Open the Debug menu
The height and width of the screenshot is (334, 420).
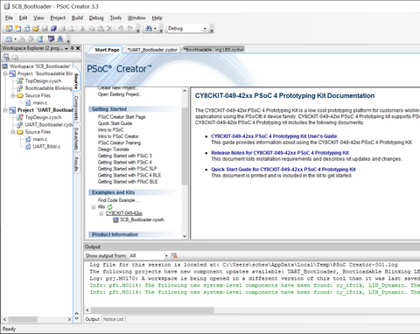(96, 17)
